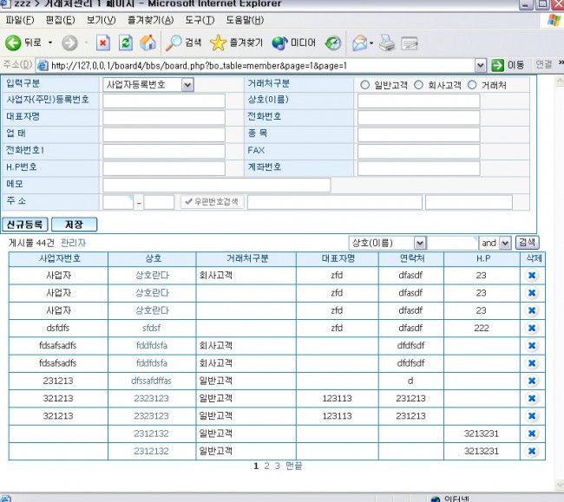Choose the 거래처 radio option
The width and height of the screenshot is (564, 502).
tap(472, 85)
